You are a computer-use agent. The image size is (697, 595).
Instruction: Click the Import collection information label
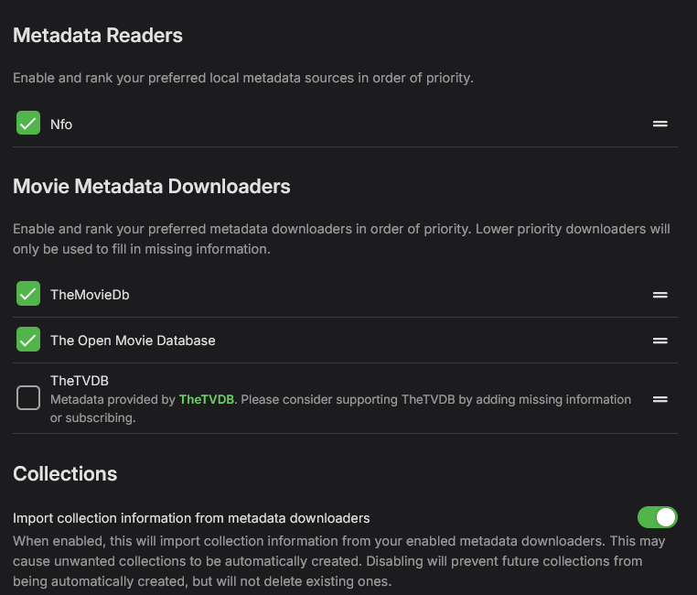coord(191,518)
